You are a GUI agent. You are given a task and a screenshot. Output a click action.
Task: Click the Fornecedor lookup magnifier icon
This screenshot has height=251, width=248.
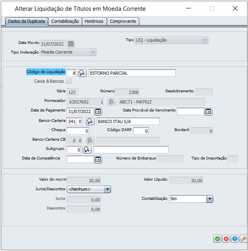click(112, 102)
